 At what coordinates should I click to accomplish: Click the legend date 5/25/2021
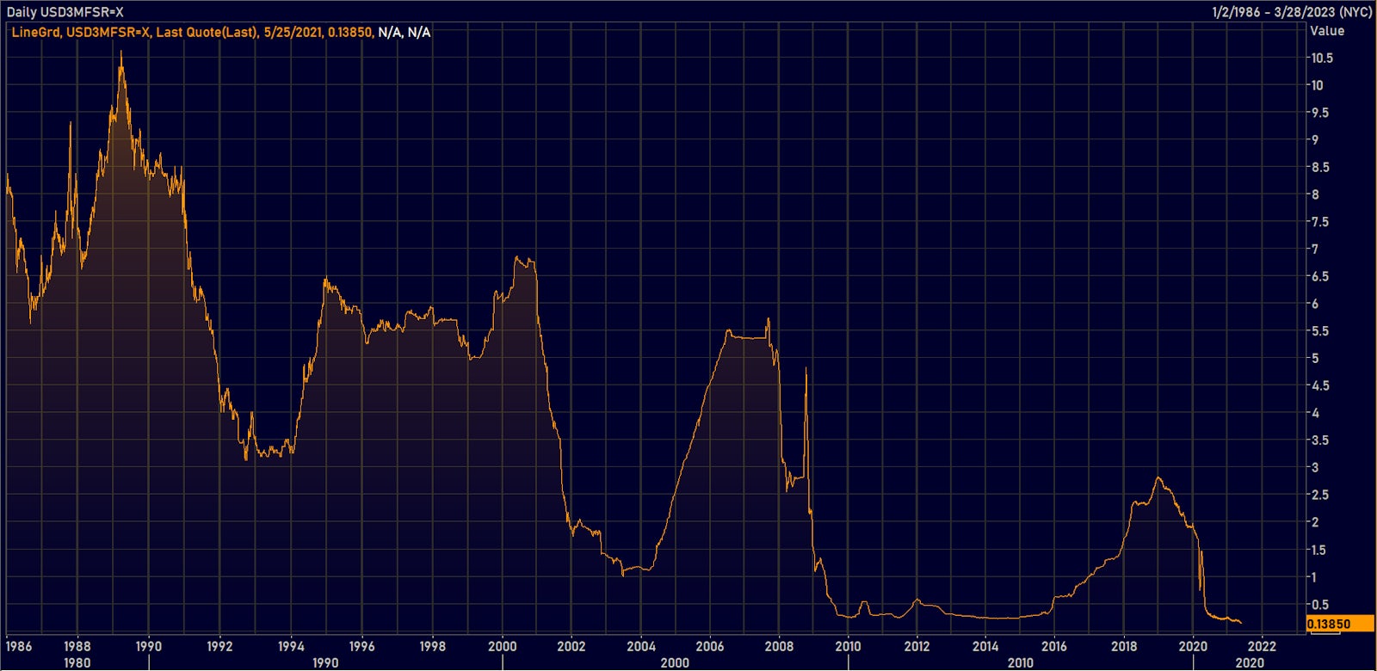coord(293,33)
